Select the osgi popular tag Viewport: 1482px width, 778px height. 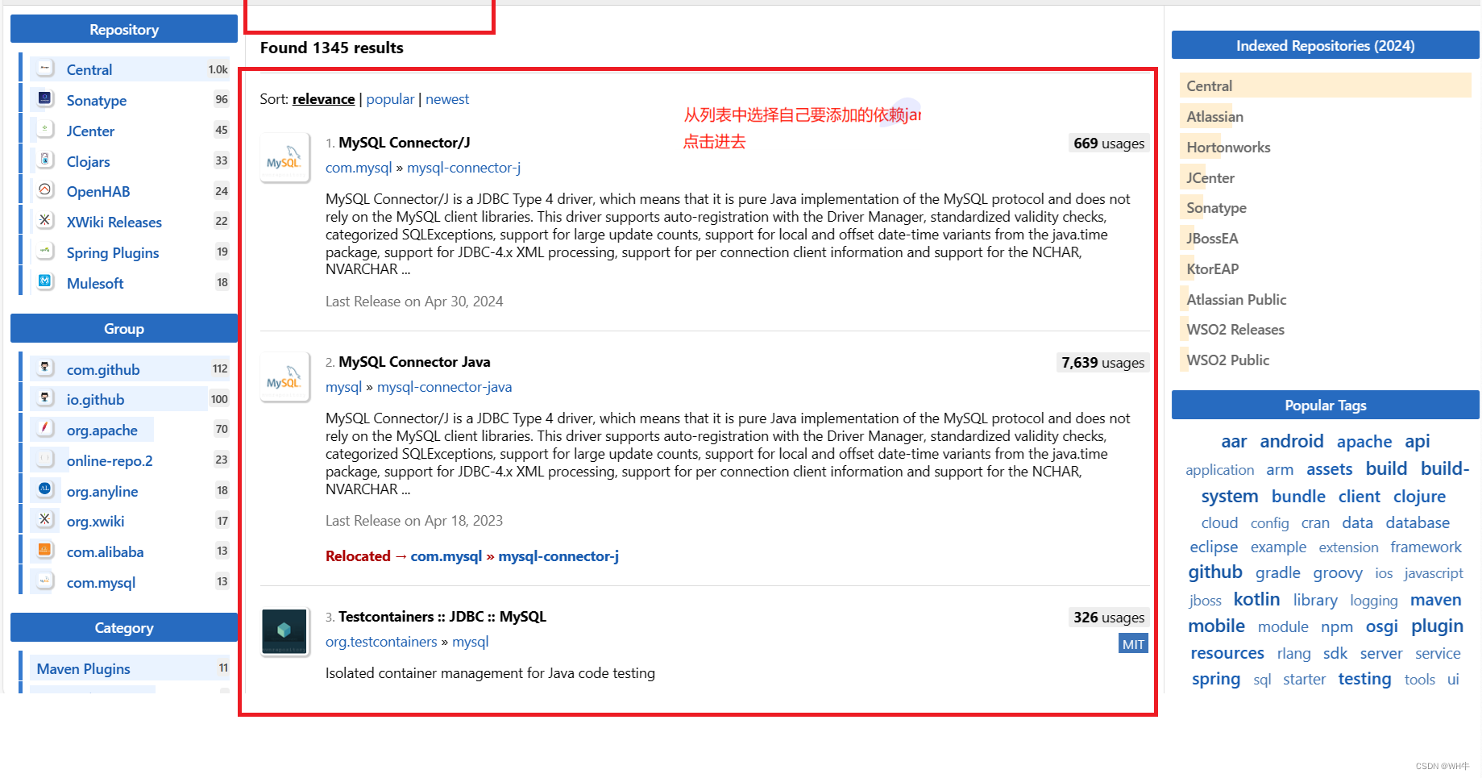coord(1381,626)
